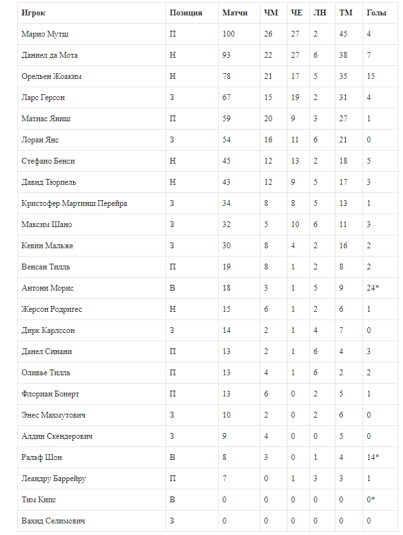Click the Позиция column header

point(186,13)
